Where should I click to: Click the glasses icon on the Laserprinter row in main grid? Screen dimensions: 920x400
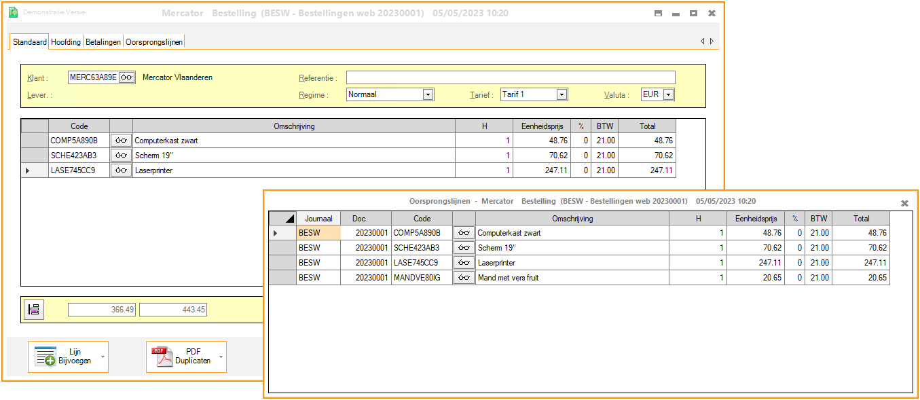click(121, 170)
